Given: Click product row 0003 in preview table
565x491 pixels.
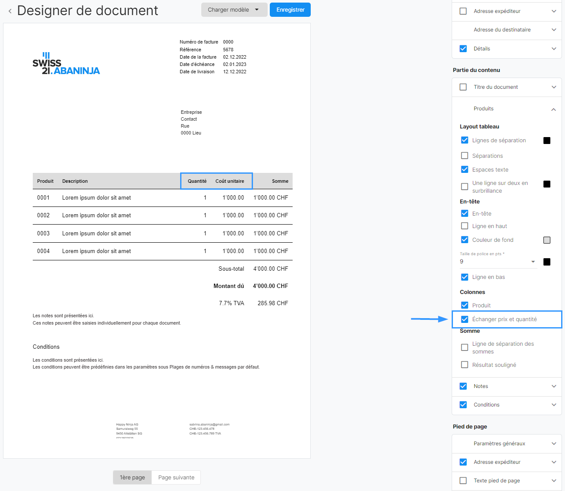Looking at the screenshot, I should pyautogui.click(x=162, y=233).
